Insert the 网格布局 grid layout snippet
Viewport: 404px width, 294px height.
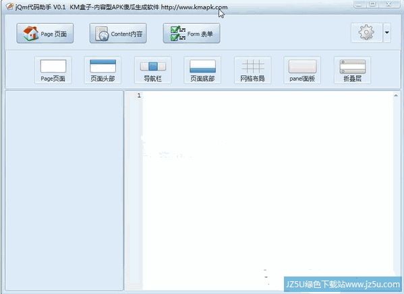[252, 70]
